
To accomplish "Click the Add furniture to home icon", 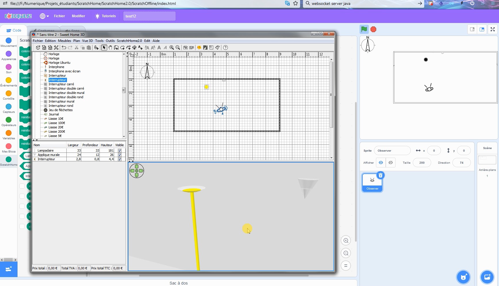I will 96,48.
